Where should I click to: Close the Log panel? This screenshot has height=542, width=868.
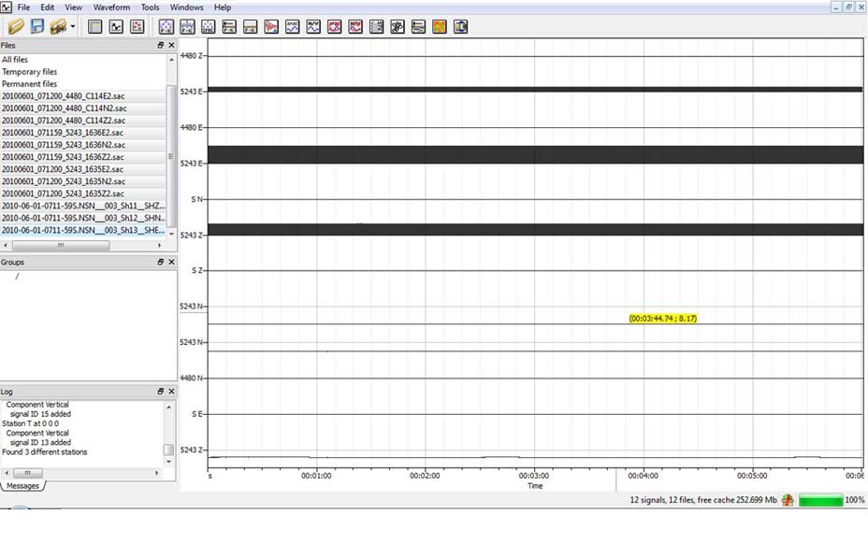pos(171,392)
